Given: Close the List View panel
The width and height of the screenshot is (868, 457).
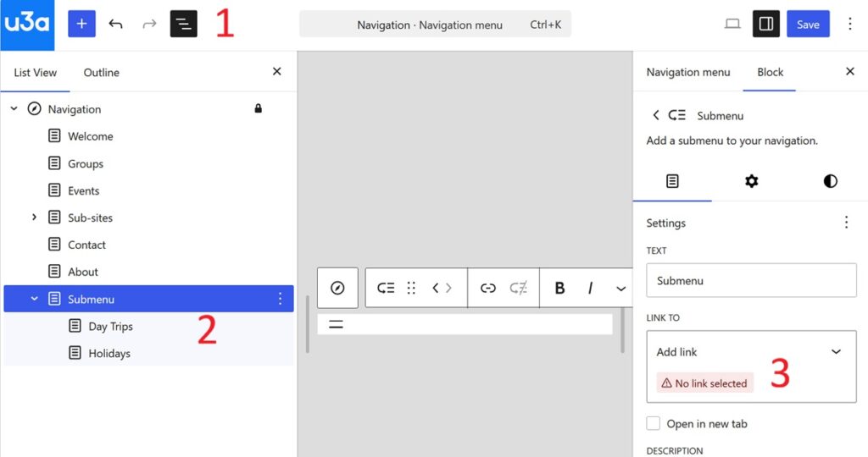Looking at the screenshot, I should click(x=277, y=71).
